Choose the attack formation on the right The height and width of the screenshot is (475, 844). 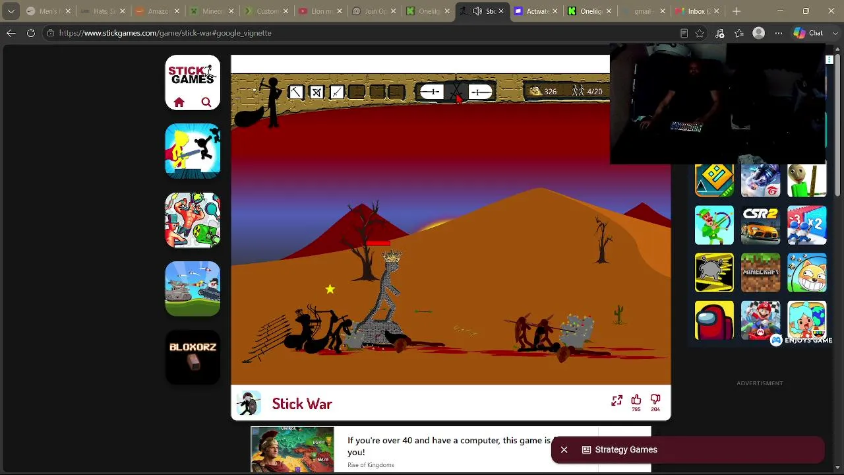tap(480, 92)
